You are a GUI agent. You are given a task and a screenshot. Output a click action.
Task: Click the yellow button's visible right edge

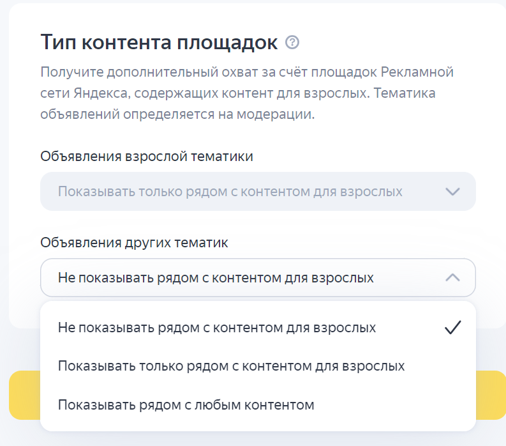[x=491, y=395]
